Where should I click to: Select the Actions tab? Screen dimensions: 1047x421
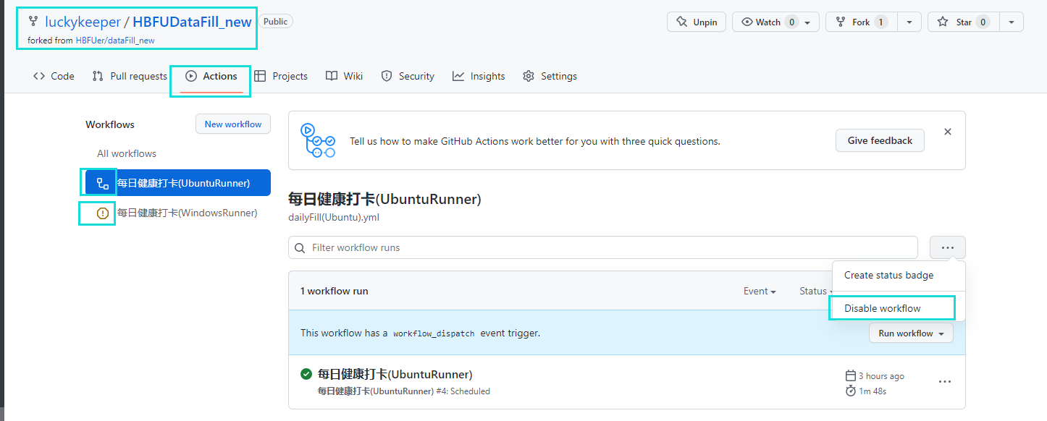pyautogui.click(x=211, y=76)
